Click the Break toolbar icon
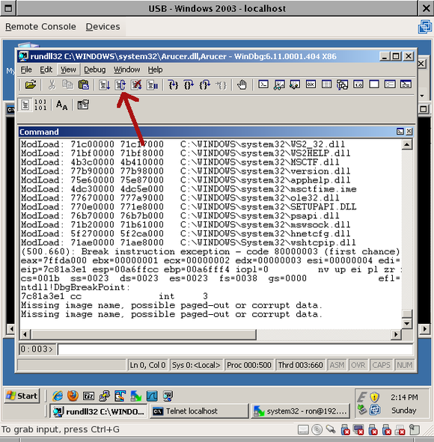Screen dimensions: 434x442 153,85
